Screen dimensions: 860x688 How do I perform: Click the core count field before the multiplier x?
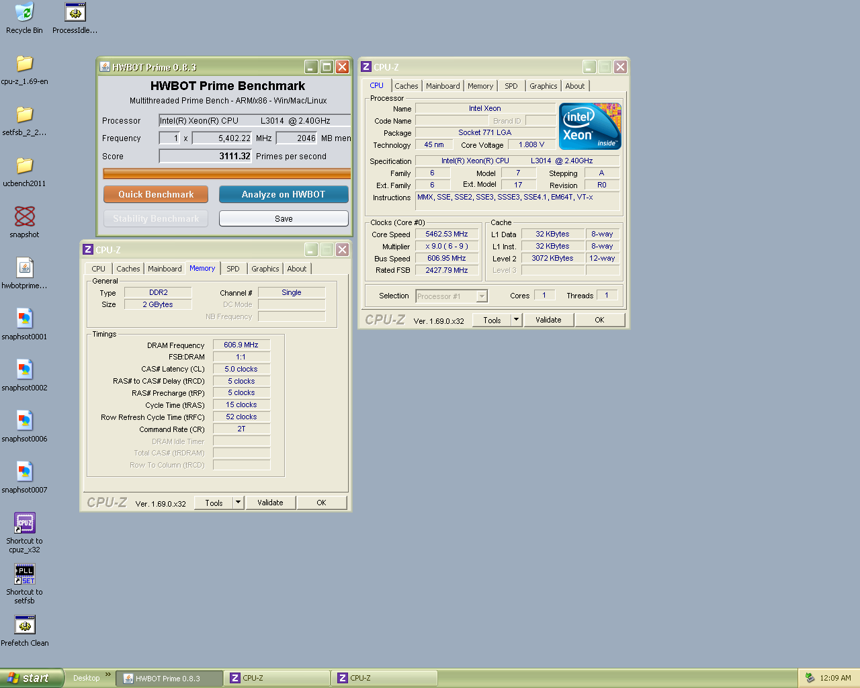click(169, 138)
